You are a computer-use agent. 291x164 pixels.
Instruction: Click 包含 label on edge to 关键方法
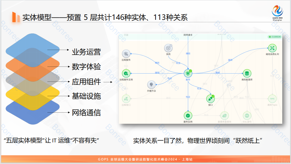170,78
